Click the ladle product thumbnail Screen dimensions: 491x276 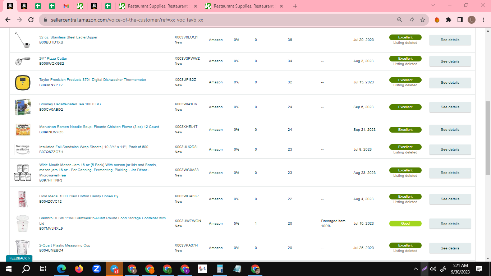[x=22, y=40]
